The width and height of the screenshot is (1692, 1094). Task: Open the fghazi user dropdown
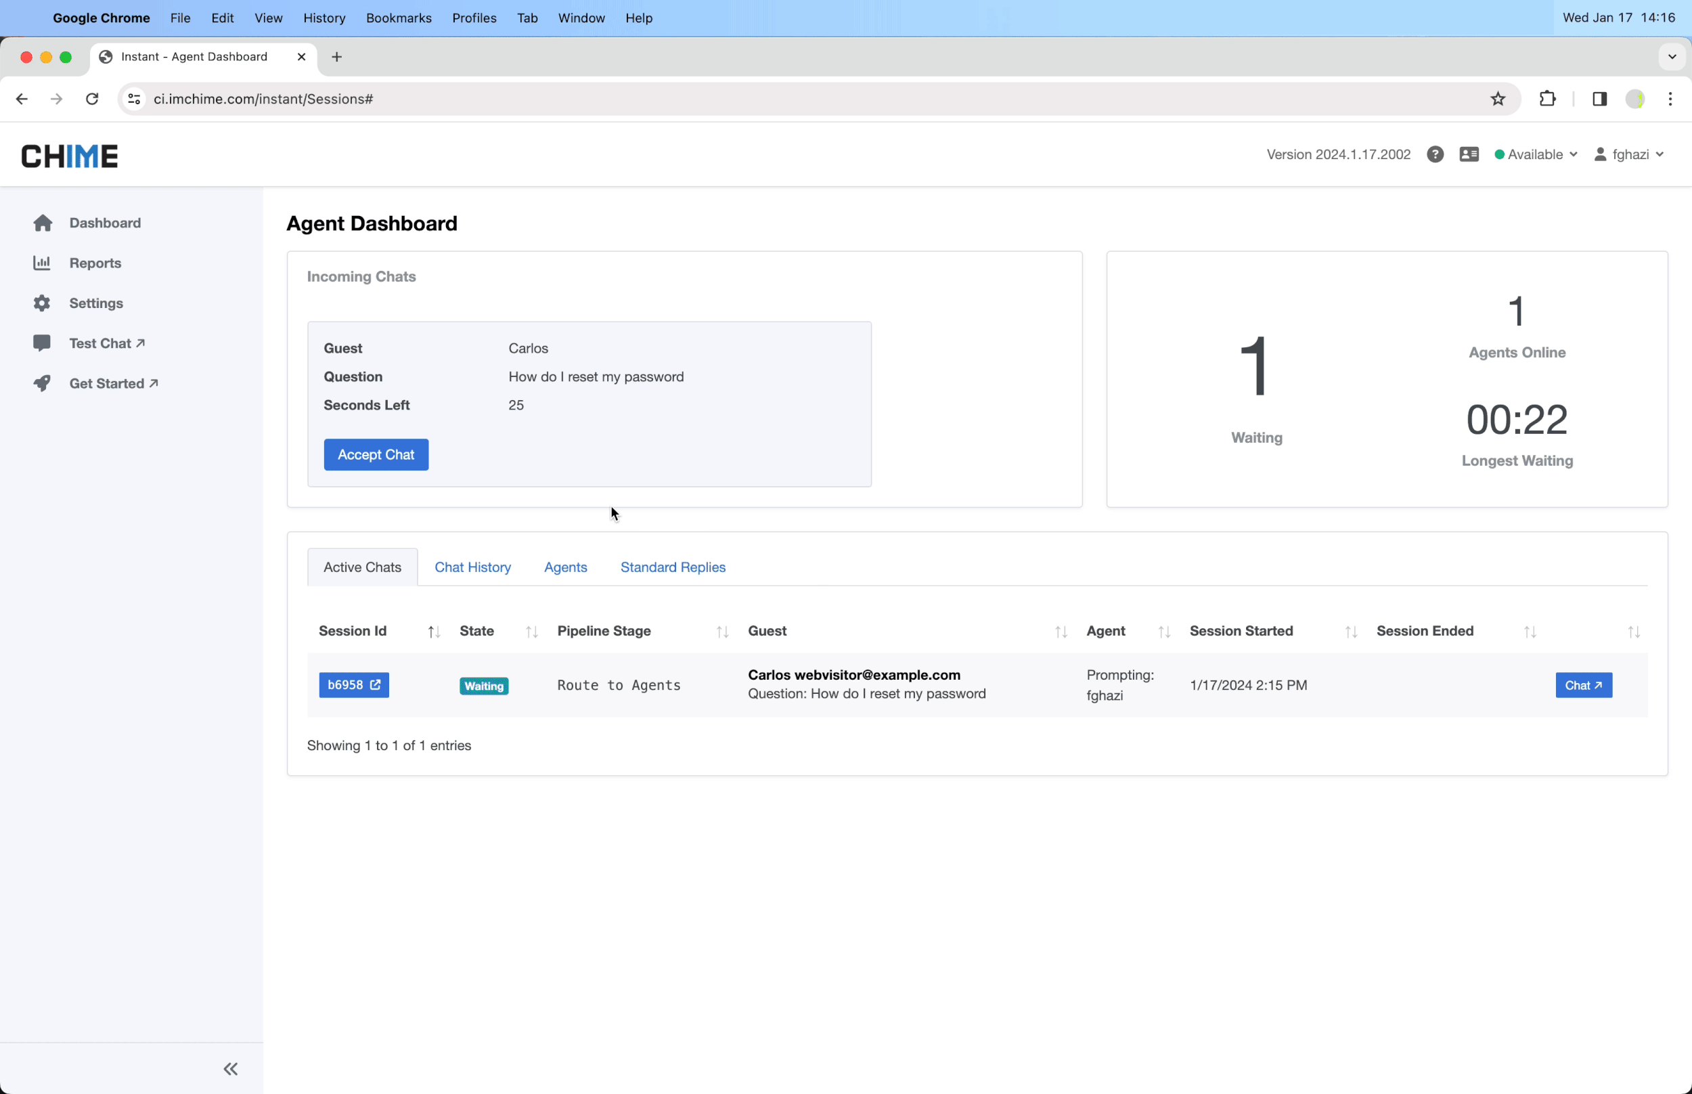(x=1629, y=155)
